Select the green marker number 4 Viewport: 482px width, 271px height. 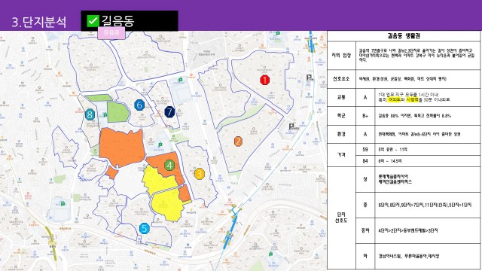click(169, 166)
